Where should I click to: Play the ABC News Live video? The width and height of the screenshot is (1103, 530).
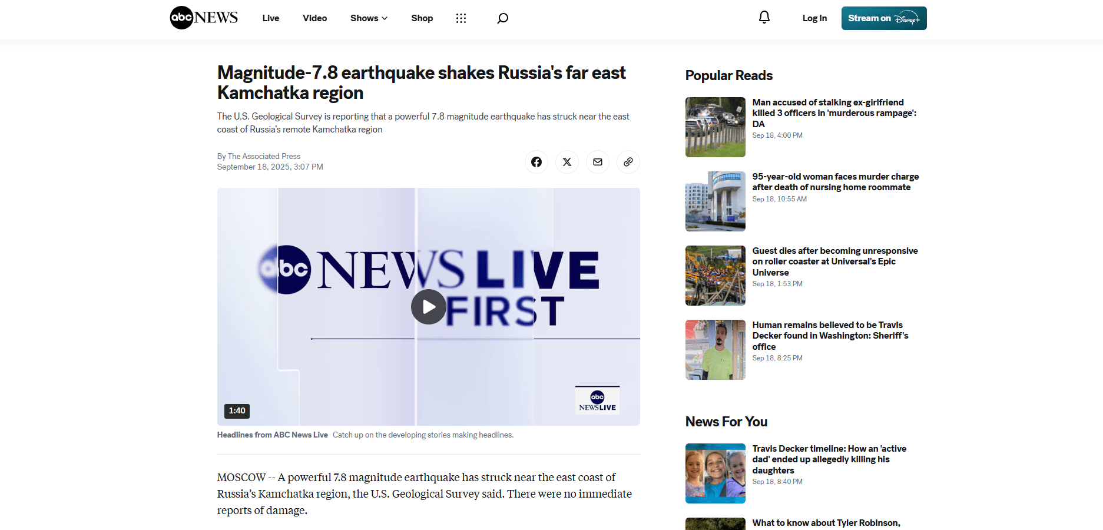[429, 307]
